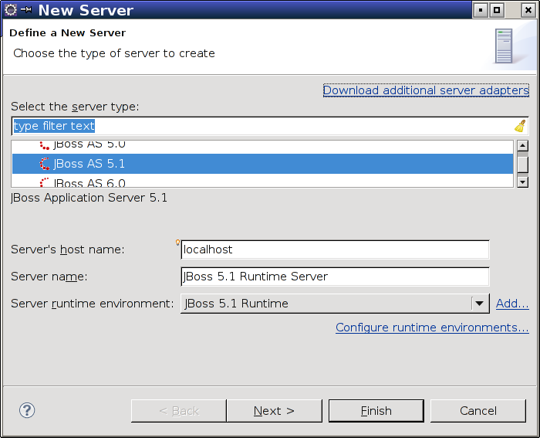
Task: Click the server list scroll-down arrow
Action: coord(523,182)
